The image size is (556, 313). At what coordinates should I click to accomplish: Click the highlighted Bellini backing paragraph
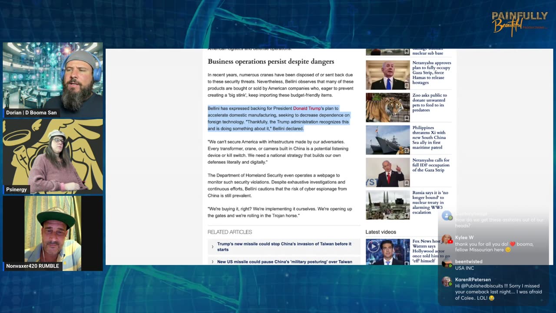pos(278,118)
